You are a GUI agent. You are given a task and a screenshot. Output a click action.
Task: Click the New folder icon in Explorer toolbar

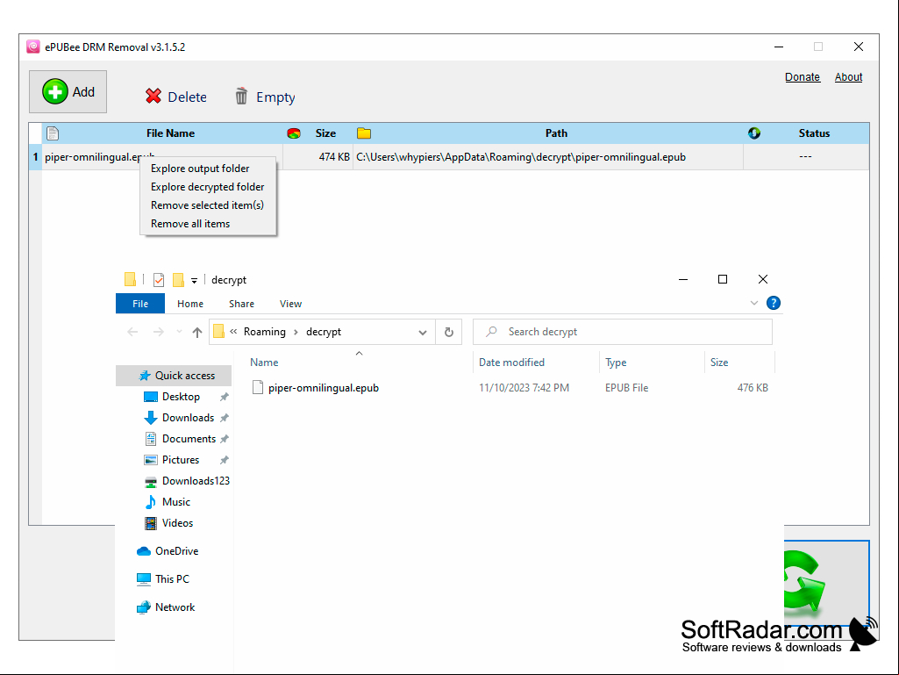(178, 280)
